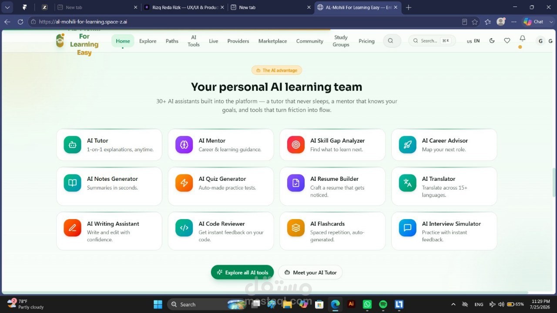Screen dimensions: 557x313
Task: Add page to favorites star icon
Action: tap(475, 22)
